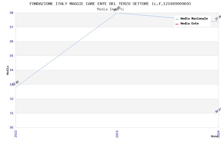Click the y-axis value 38
221x143 pixels.
point(11,13)
